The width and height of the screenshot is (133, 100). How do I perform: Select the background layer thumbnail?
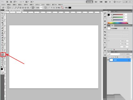111,60
